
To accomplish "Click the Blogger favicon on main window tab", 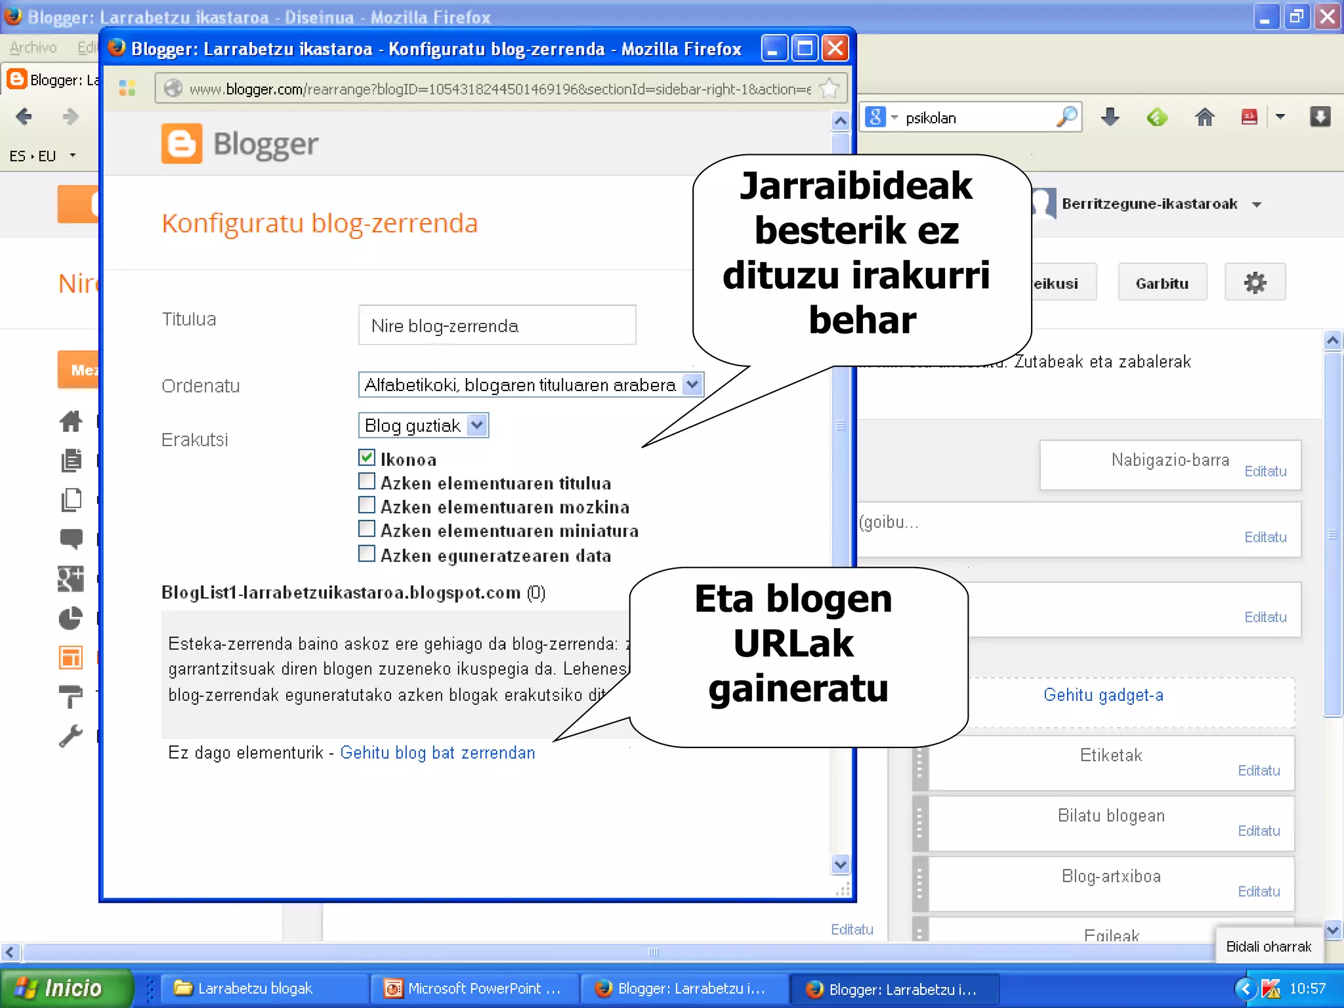I will click(16, 79).
